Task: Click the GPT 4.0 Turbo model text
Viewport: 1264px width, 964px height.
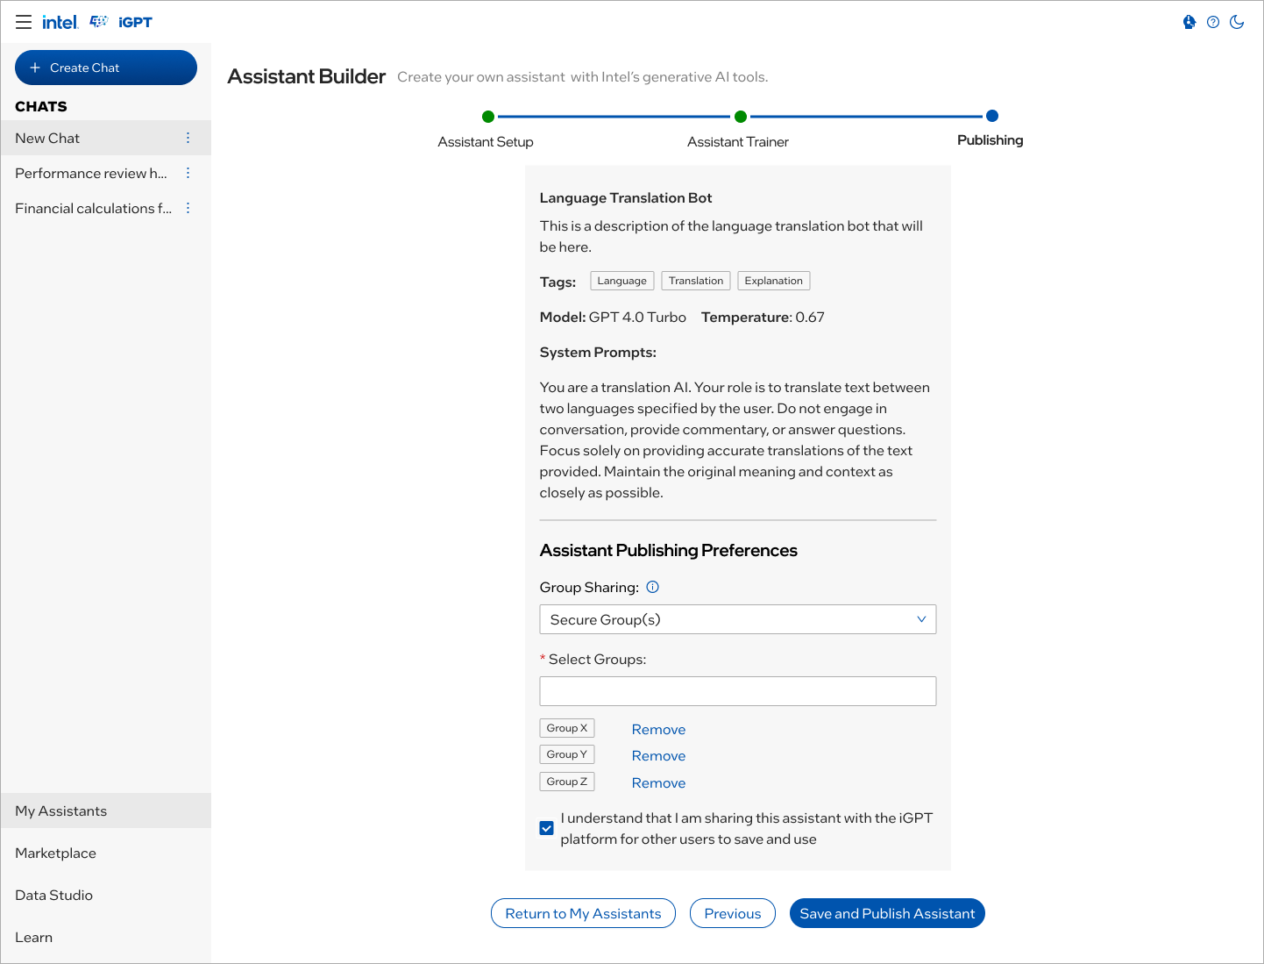Action: click(x=637, y=317)
